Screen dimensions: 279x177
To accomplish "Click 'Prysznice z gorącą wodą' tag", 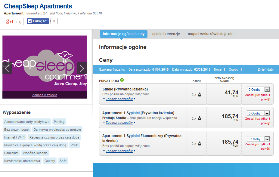I will pyautogui.click(x=35, y=145).
